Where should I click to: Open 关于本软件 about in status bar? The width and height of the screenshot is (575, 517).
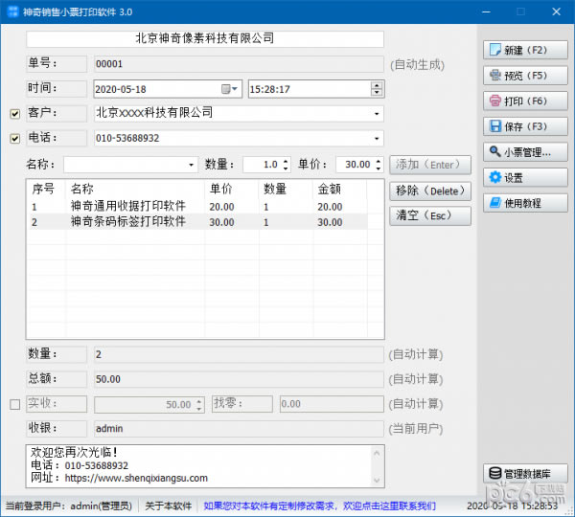pos(168,506)
